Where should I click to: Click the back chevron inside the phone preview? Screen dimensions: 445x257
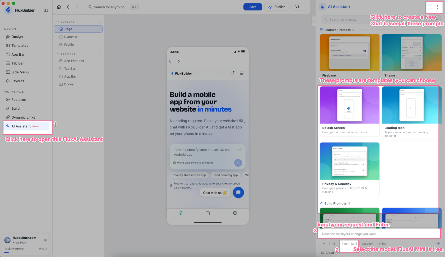pyautogui.click(x=170, y=61)
